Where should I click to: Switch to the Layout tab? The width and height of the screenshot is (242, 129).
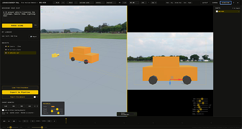pyautogui.click(x=205, y=3)
